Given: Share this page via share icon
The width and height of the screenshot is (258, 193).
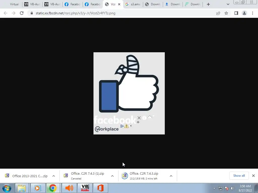Looking at the screenshot, I should click(x=218, y=13).
